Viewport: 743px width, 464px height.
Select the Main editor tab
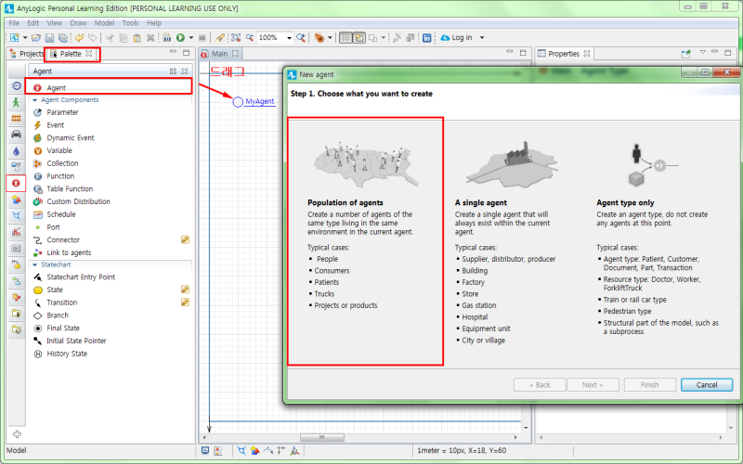(219, 54)
